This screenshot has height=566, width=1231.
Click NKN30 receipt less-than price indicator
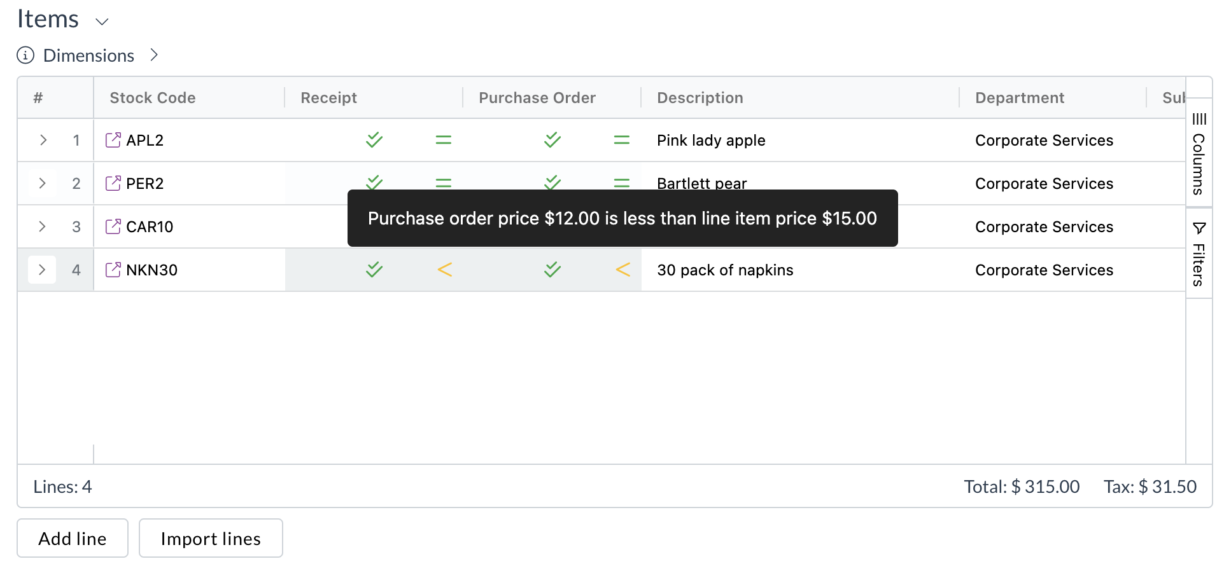(444, 270)
